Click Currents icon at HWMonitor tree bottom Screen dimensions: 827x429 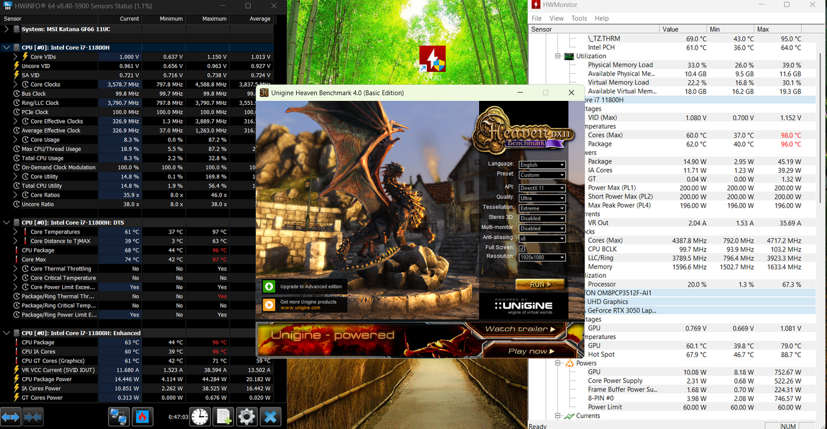point(569,416)
